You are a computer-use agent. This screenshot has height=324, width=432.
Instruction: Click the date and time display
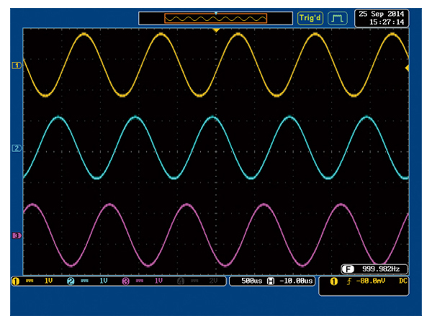point(381,17)
